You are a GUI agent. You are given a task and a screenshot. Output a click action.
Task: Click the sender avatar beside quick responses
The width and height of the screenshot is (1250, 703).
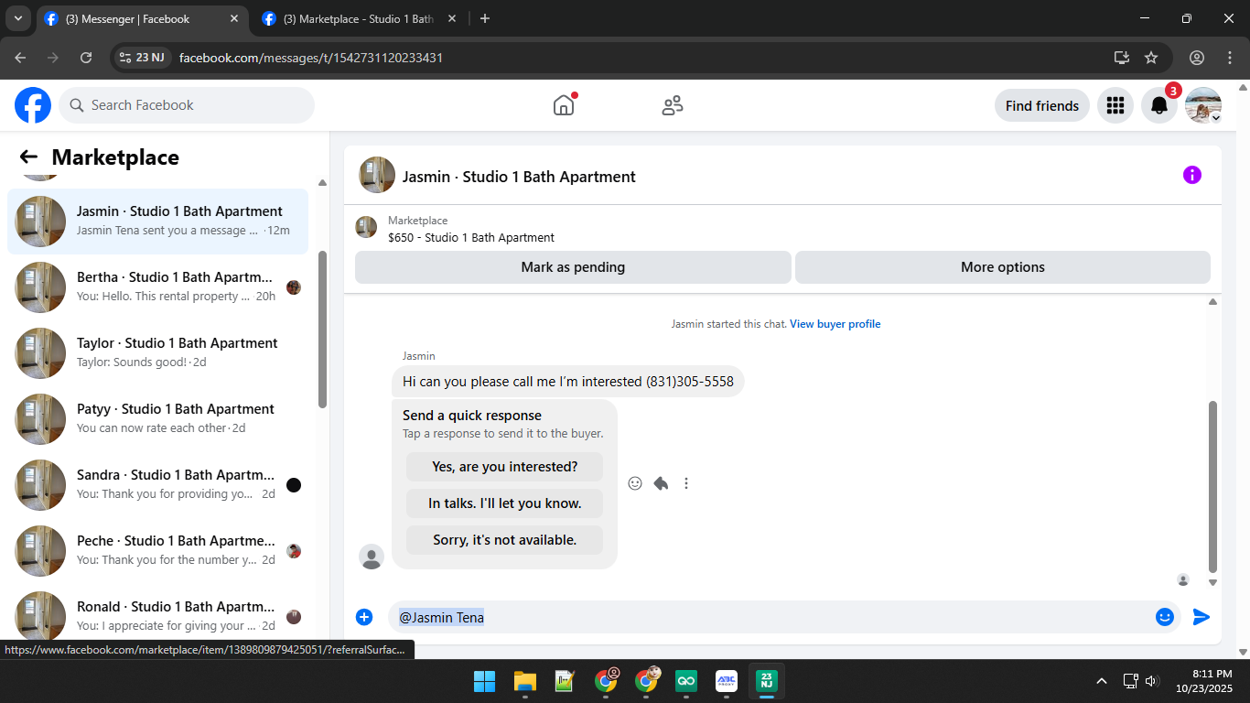372,557
